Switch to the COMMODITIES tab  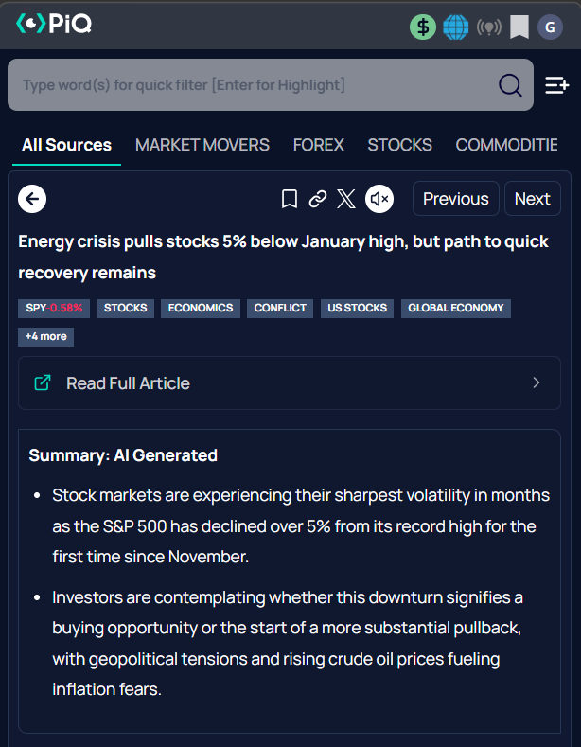click(506, 145)
